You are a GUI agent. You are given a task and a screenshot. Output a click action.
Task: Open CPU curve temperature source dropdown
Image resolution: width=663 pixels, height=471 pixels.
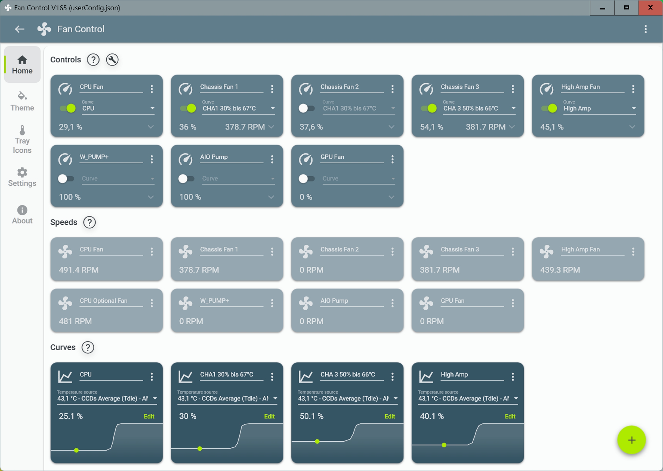[107, 397]
